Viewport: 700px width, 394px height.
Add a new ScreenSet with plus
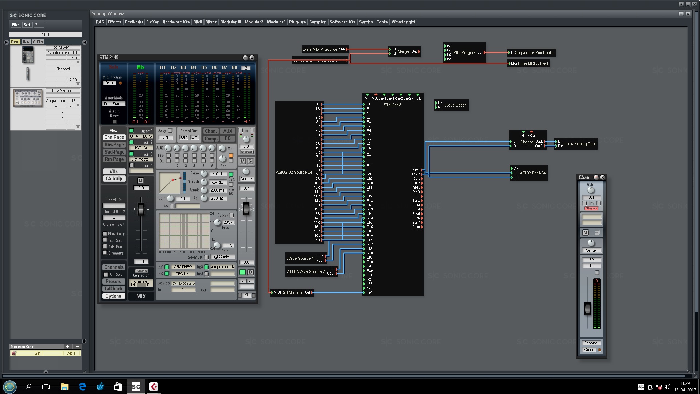pyautogui.click(x=67, y=347)
